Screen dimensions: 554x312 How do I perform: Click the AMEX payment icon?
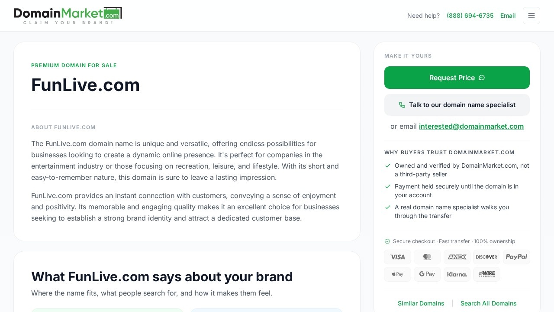click(457, 257)
